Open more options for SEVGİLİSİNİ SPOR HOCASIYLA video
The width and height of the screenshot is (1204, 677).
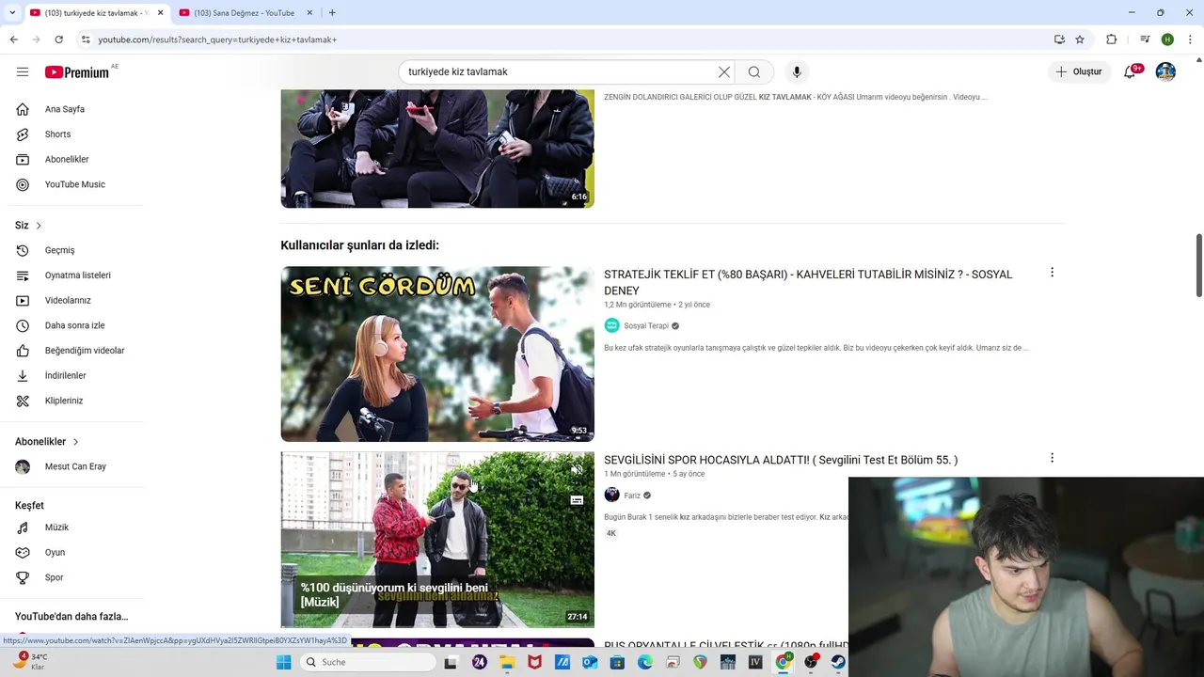(x=1052, y=458)
